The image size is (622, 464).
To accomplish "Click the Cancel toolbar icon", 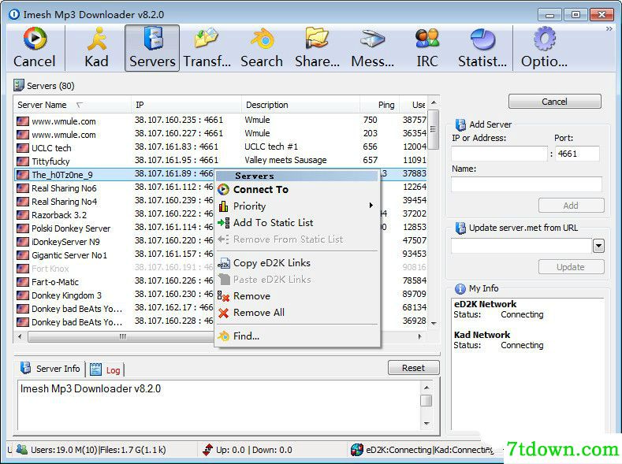I will point(35,39).
